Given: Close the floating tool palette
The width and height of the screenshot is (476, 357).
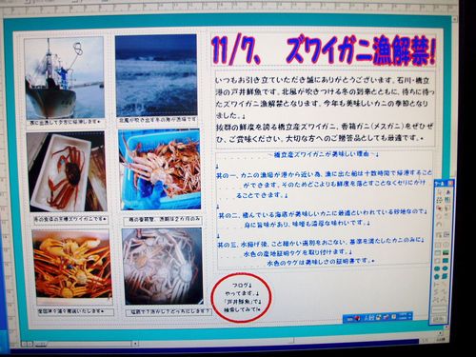Looking at the screenshot, I should click(450, 183).
